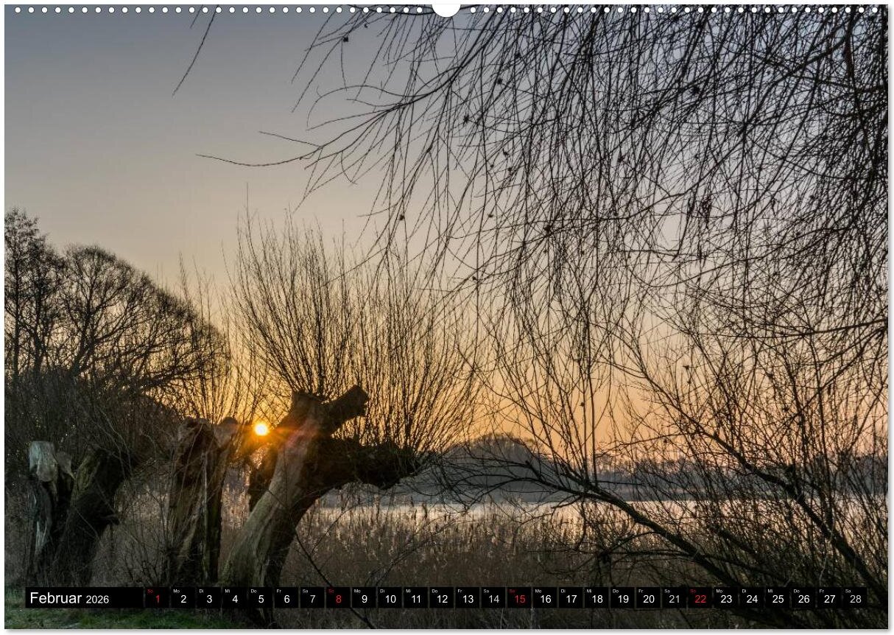Click date 19 on the calendar
This screenshot has height=635, width=894.
coord(623,598)
